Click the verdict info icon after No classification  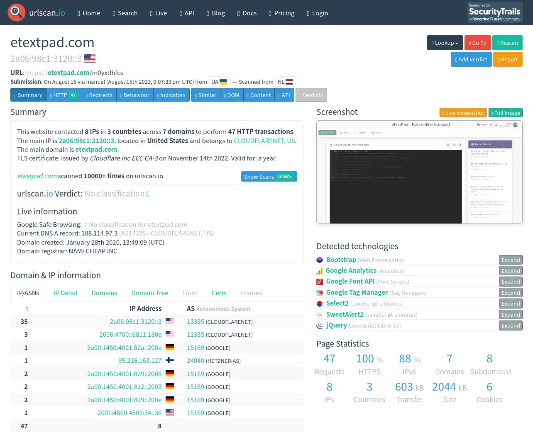[148, 194]
